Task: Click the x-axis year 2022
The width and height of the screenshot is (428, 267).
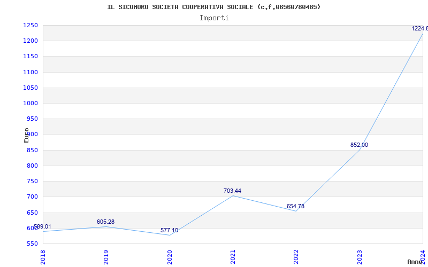Action: 296,257
